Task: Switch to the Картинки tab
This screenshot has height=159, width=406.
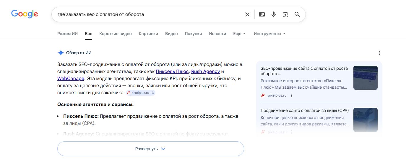Action: pyautogui.click(x=148, y=34)
